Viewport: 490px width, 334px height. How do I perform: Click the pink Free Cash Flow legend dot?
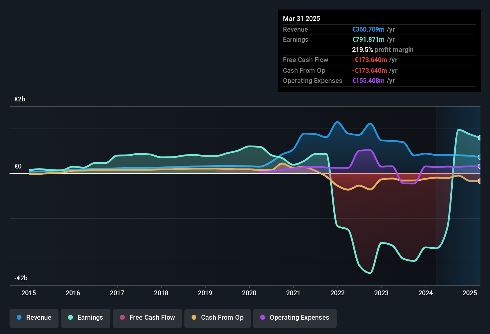click(x=122, y=318)
